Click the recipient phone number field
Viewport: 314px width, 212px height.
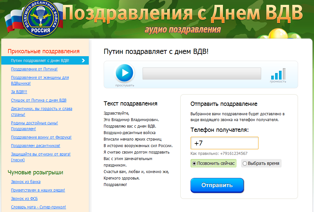[x=225, y=143]
